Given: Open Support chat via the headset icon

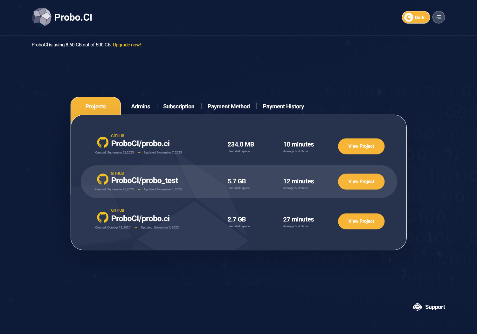Looking at the screenshot, I should click(417, 307).
